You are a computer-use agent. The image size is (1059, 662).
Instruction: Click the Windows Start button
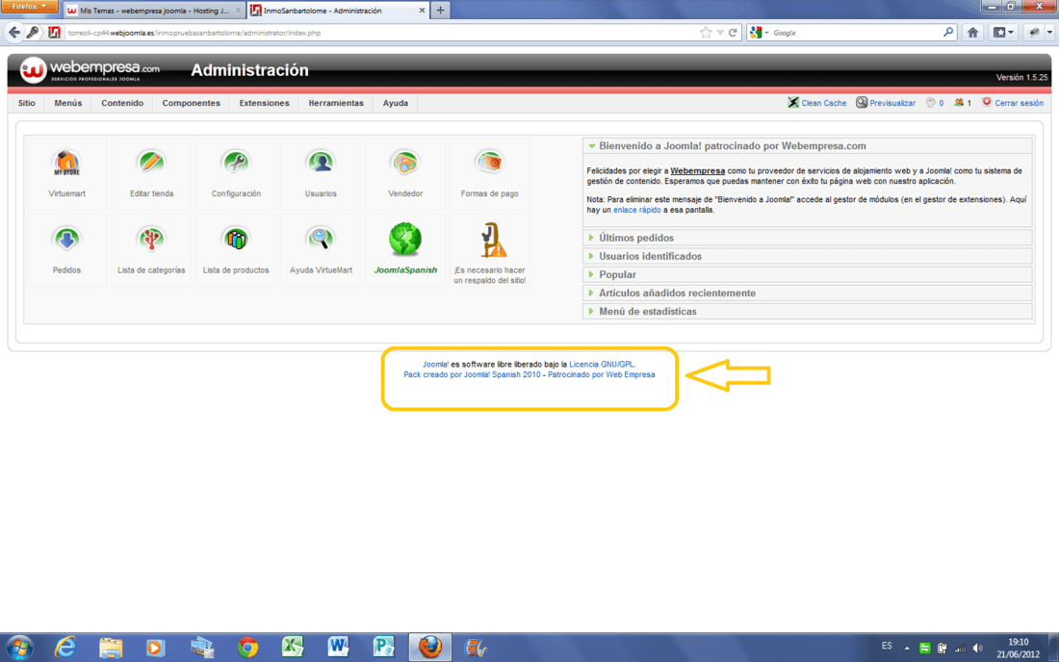click(19, 648)
